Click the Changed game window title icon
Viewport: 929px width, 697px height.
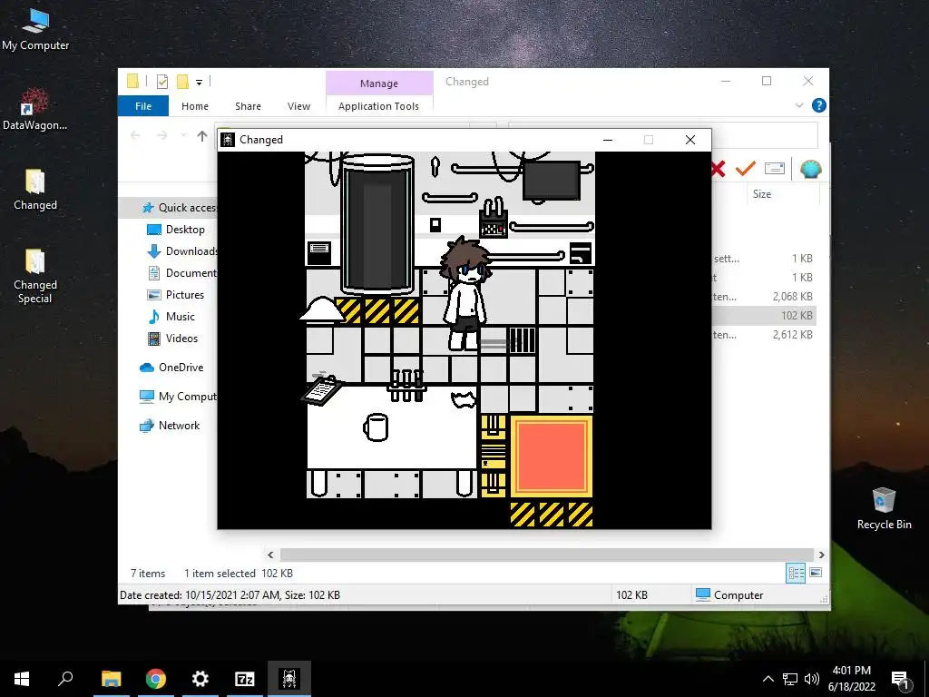click(x=228, y=140)
